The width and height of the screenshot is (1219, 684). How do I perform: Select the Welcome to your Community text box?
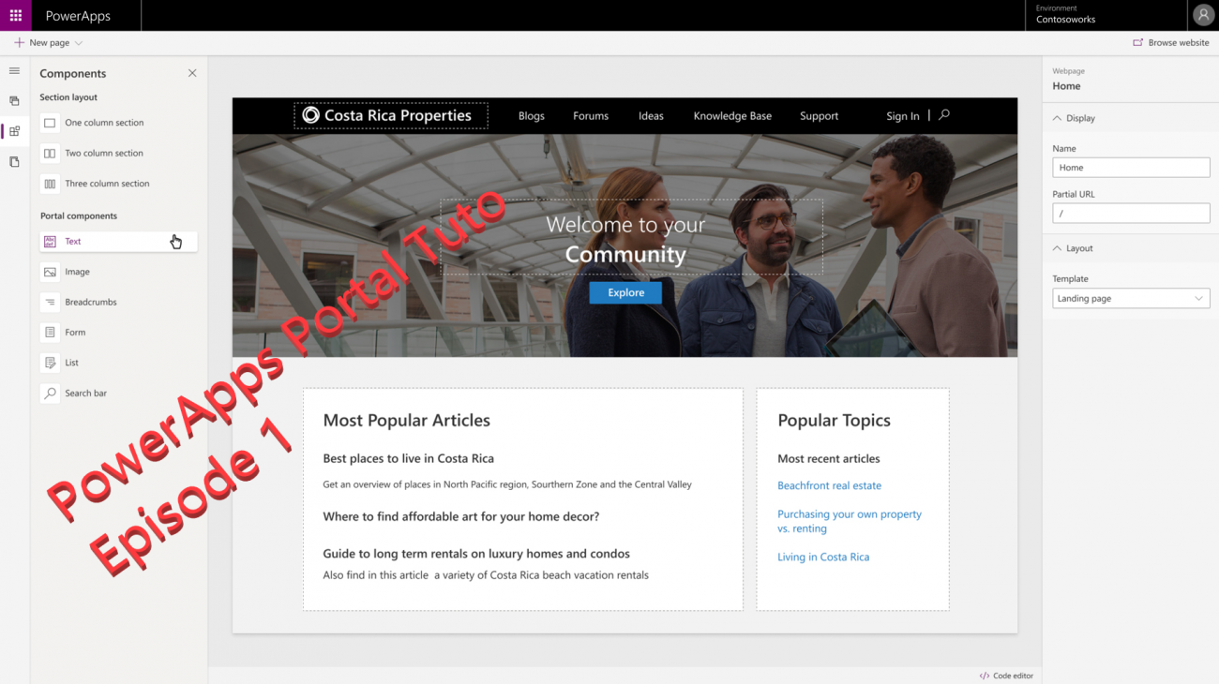[631, 237]
